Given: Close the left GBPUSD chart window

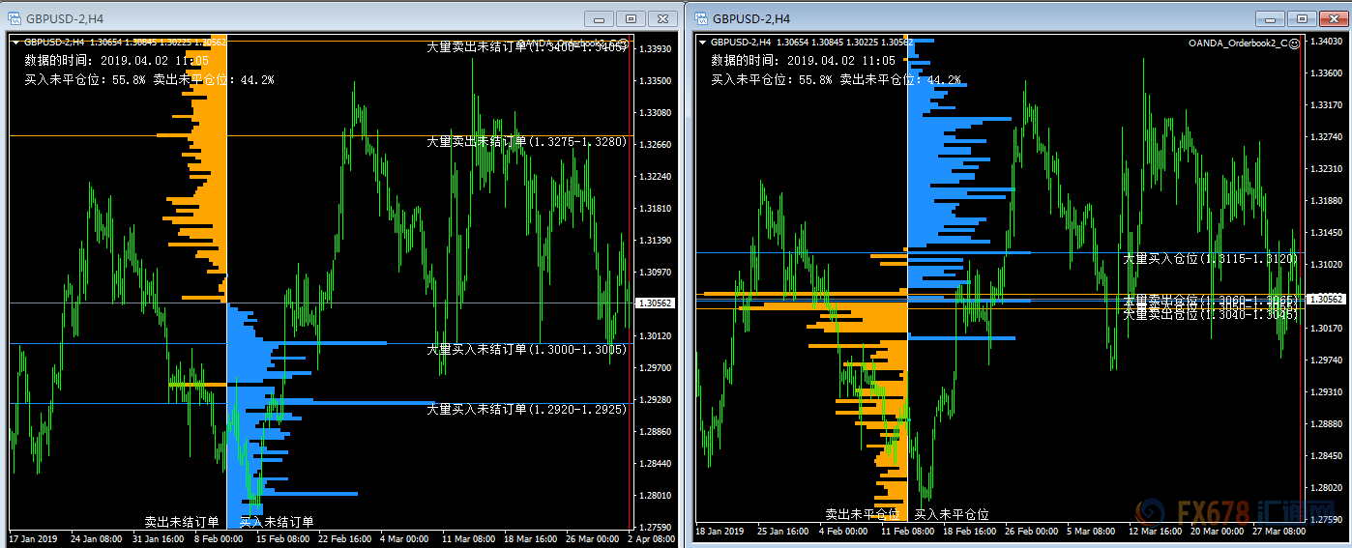Looking at the screenshot, I should (x=662, y=18).
